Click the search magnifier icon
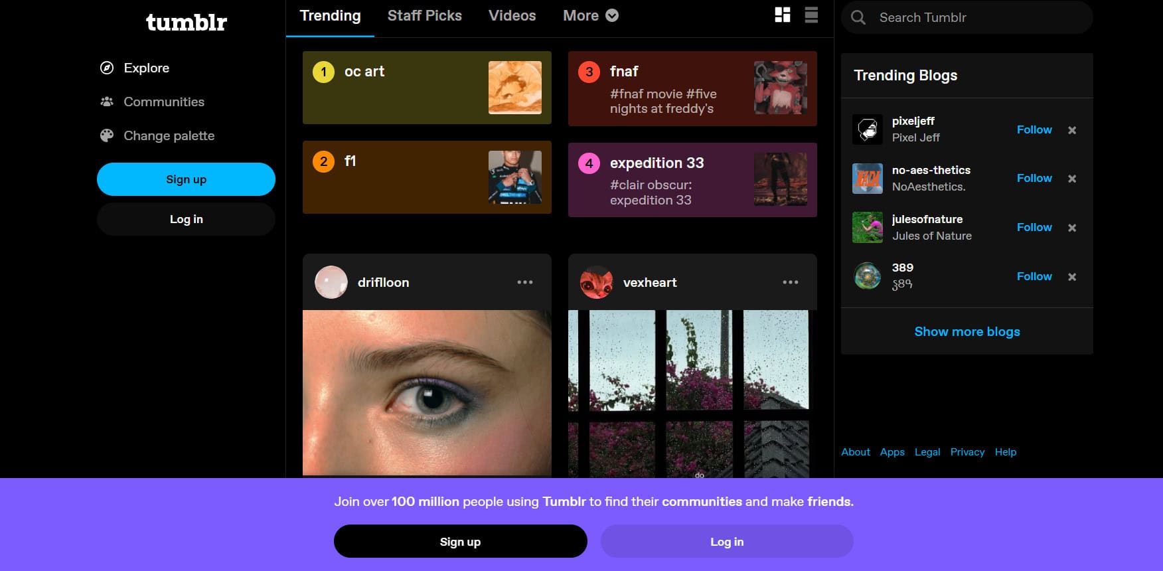Screen dimensions: 1163x571 (x=858, y=17)
